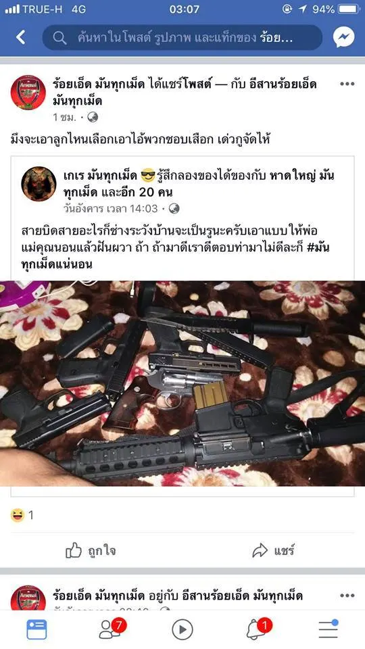The width and height of the screenshot is (365, 649).
Task: Open the Notifications bell tab
Action: pyautogui.click(x=258, y=629)
